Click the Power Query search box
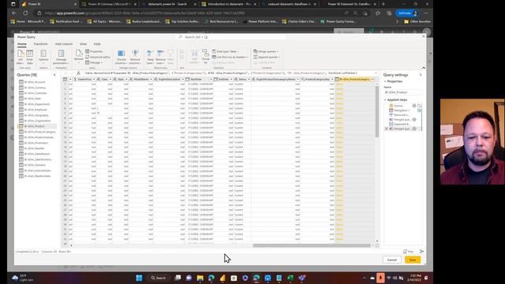505x284 pixels. (x=231, y=37)
